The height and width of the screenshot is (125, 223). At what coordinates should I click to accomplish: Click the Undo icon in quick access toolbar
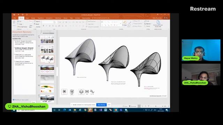pyautogui.click(x=18, y=15)
